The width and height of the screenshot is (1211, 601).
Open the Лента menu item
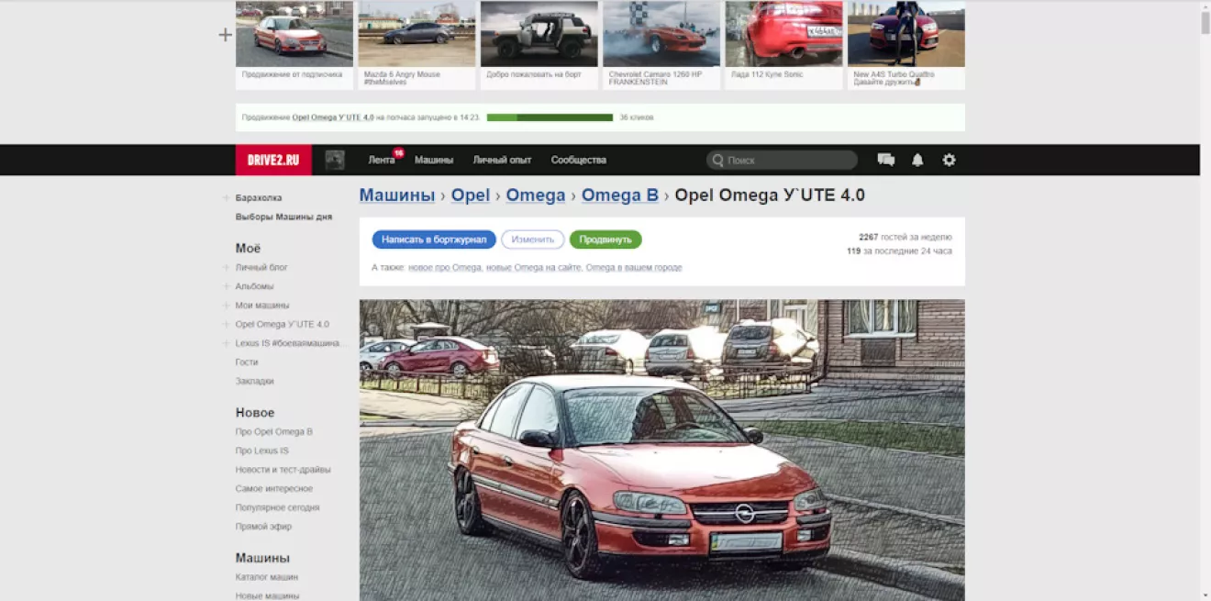[382, 160]
